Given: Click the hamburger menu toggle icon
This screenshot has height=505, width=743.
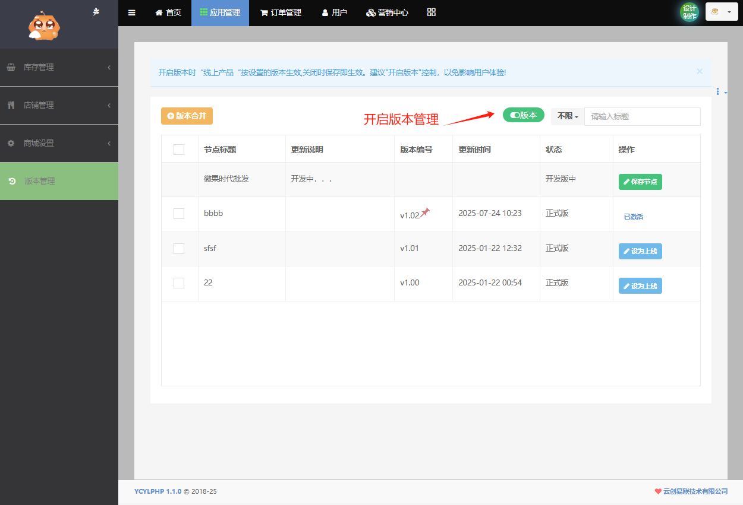Looking at the screenshot, I should pos(132,12).
